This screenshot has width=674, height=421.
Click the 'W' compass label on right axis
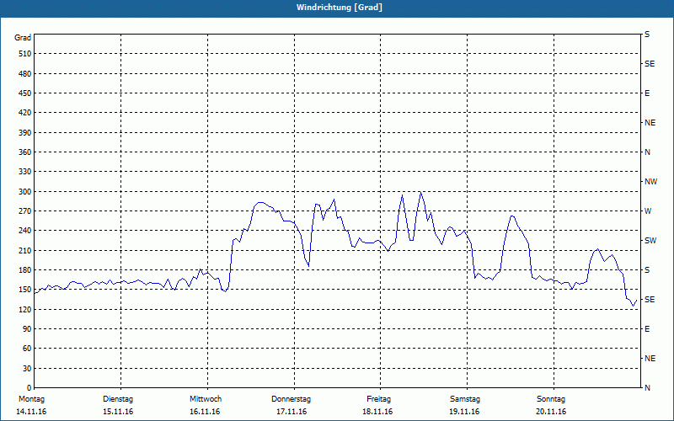coord(648,211)
